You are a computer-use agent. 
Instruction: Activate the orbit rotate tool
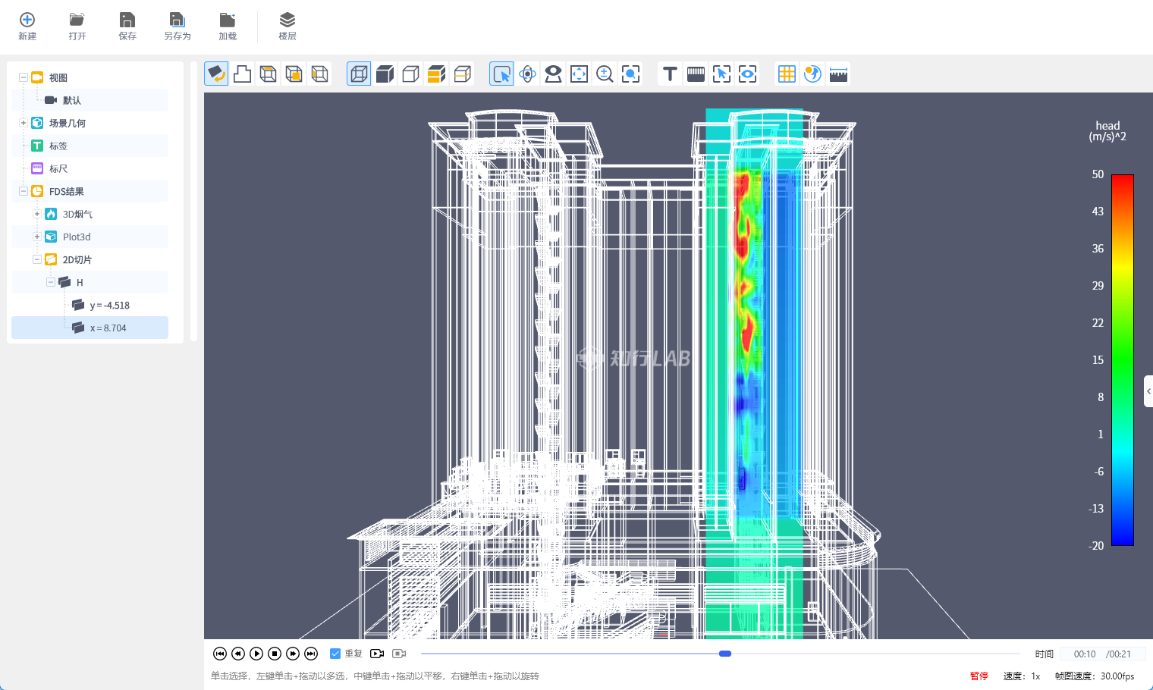pos(528,74)
